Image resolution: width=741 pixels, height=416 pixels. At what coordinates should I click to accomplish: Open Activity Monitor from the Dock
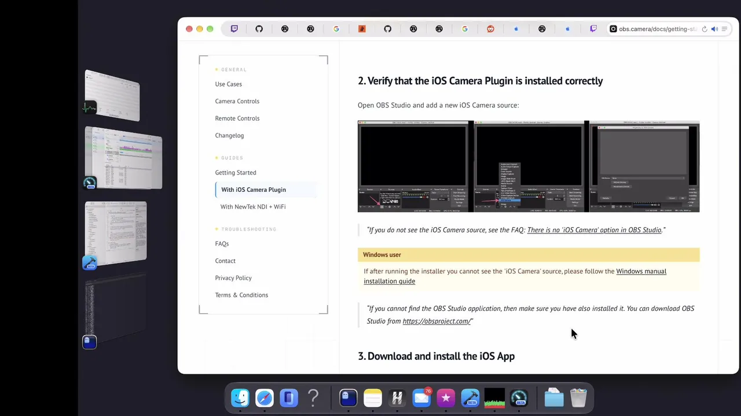494,398
